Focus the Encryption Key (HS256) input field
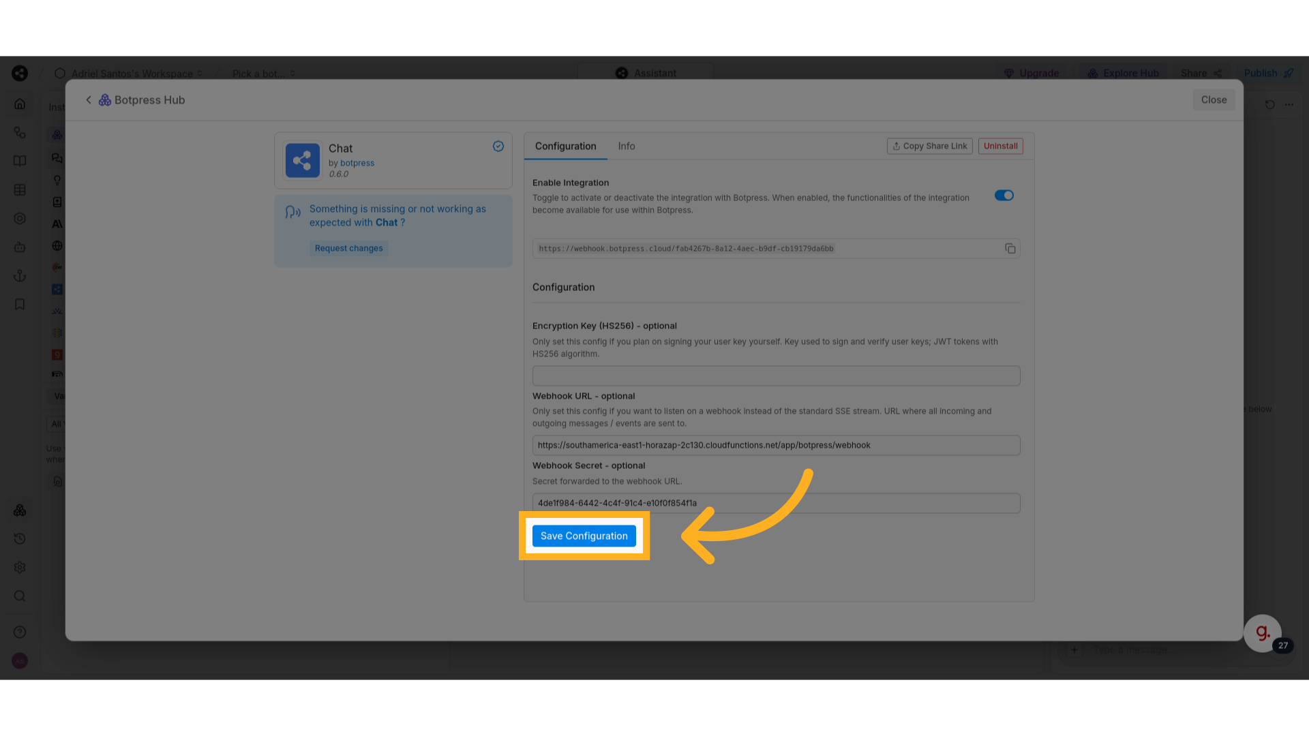 776,375
